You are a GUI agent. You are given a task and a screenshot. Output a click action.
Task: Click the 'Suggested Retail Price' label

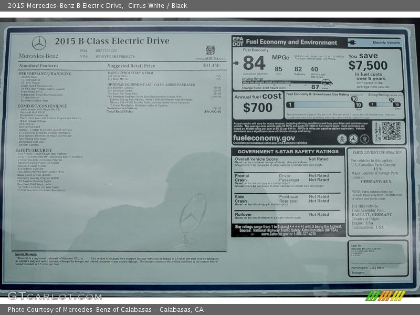(131, 66)
